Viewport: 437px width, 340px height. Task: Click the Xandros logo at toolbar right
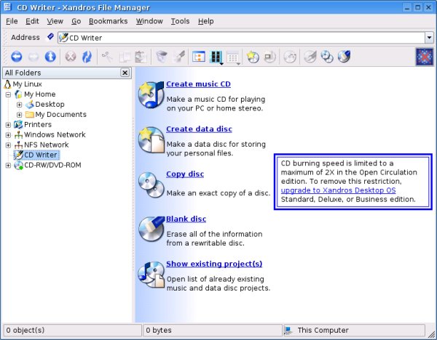(x=423, y=56)
